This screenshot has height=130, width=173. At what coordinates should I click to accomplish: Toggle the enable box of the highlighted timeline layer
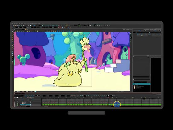[x=18, y=105]
